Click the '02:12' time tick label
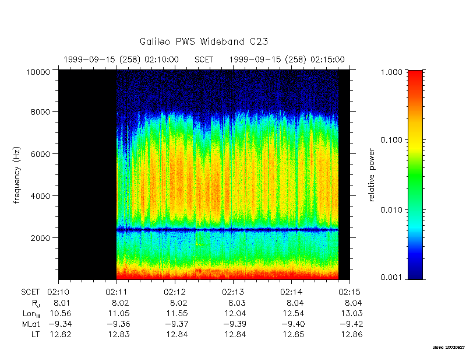Viewport: 466px width, 350px height. 175,292
